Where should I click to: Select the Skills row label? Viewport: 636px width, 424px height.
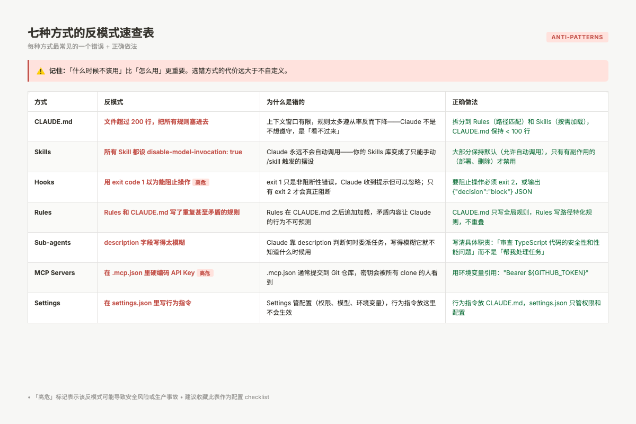click(43, 152)
